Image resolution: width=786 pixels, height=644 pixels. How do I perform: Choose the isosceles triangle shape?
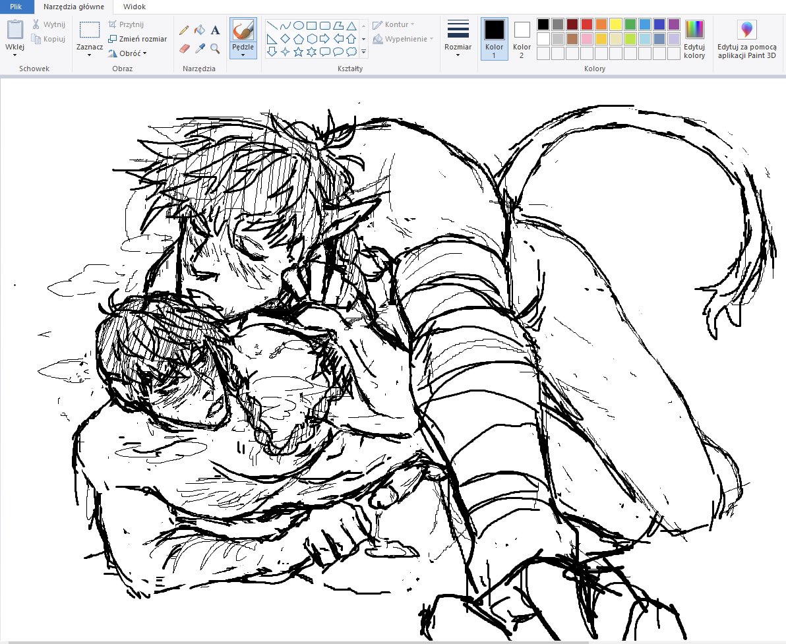click(351, 26)
